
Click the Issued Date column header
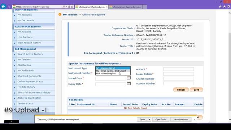click(x=130, y=104)
